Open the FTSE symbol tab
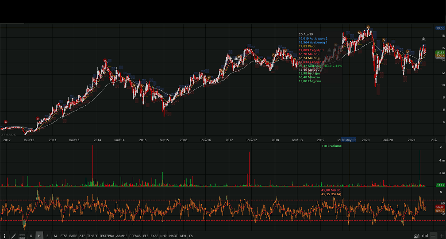Viewport: 446px width, 239px height. click(64, 236)
